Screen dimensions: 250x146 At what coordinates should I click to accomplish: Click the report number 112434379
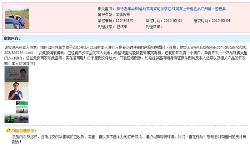[125, 21]
